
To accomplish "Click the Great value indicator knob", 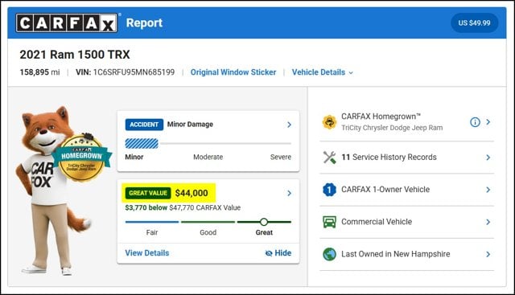I will click(264, 222).
